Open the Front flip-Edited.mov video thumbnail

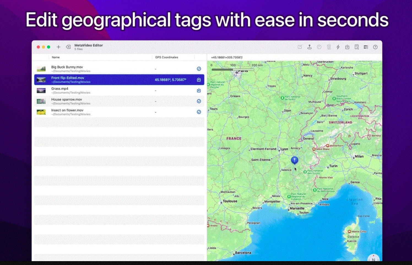[41, 80]
